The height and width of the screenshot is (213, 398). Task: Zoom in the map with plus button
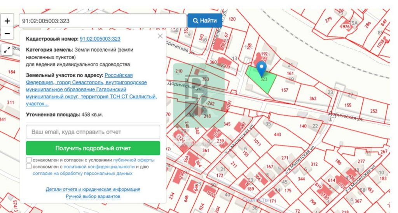click(x=7, y=21)
